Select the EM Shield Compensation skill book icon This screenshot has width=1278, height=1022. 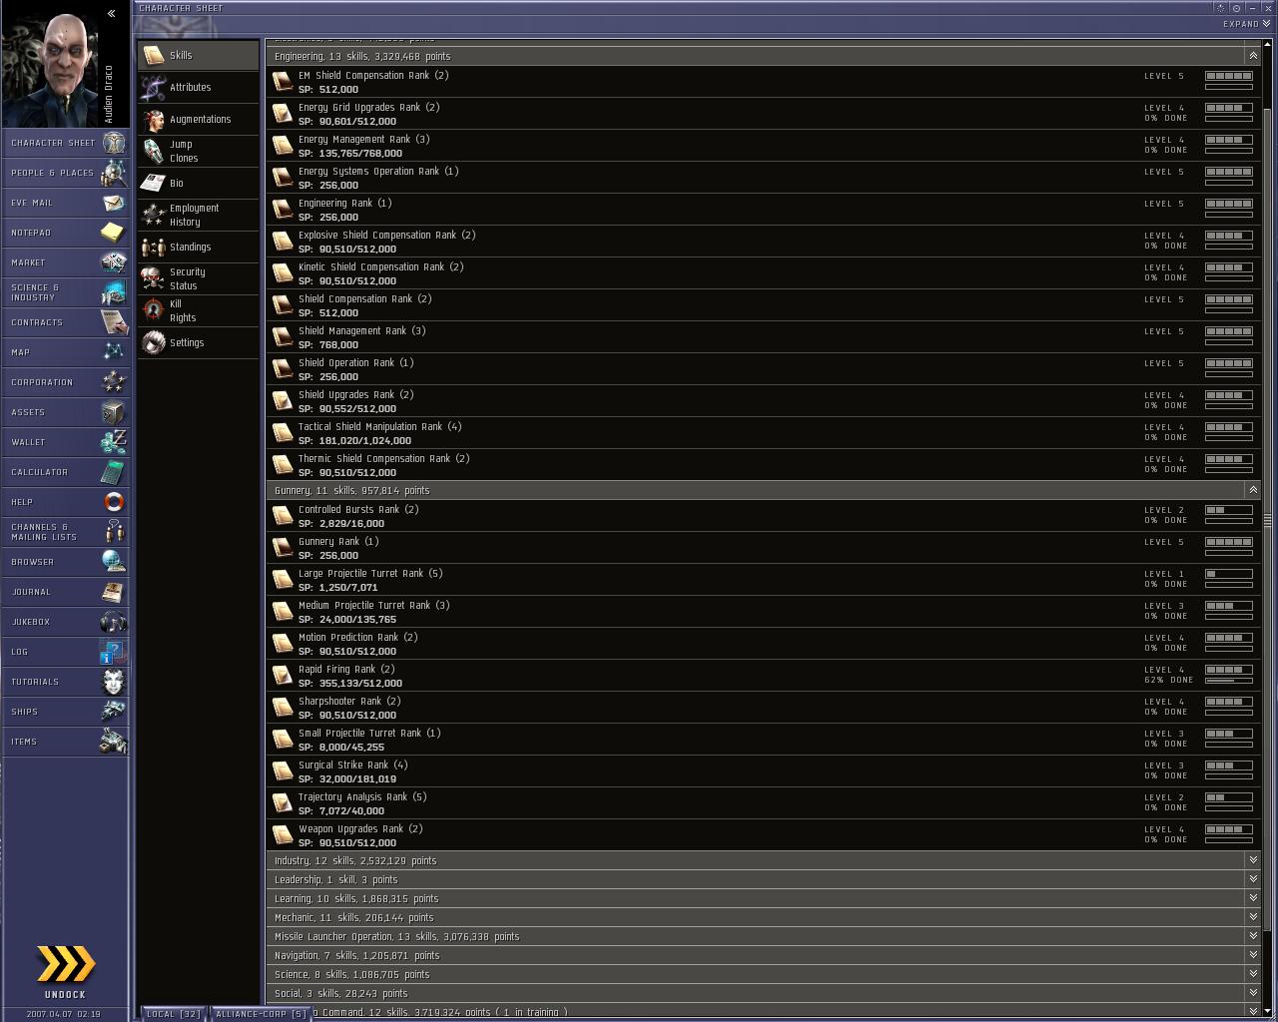(283, 82)
